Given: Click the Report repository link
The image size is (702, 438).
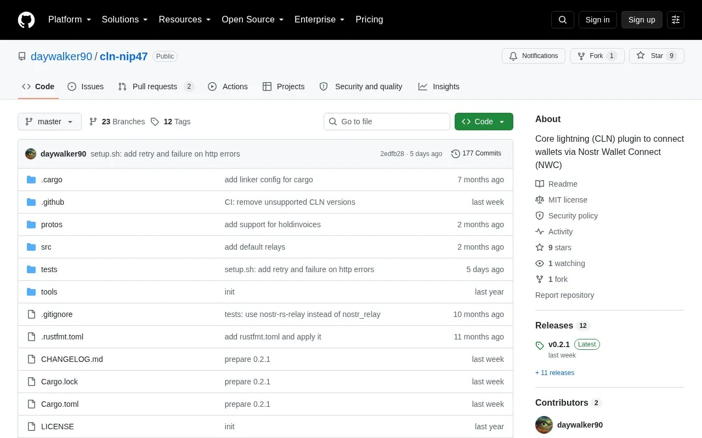Looking at the screenshot, I should click(564, 295).
